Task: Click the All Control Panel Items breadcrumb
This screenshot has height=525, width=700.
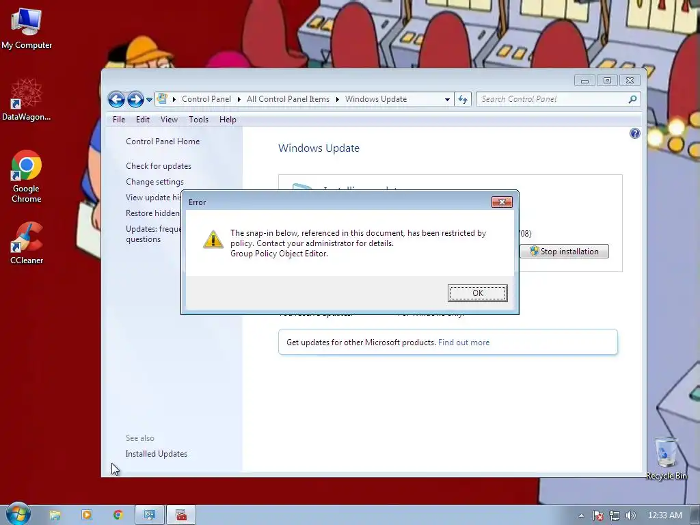Action: click(288, 99)
